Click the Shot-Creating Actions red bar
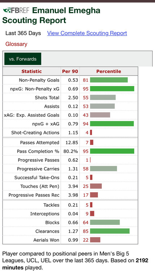The image size is (155, 271). pos(91,133)
